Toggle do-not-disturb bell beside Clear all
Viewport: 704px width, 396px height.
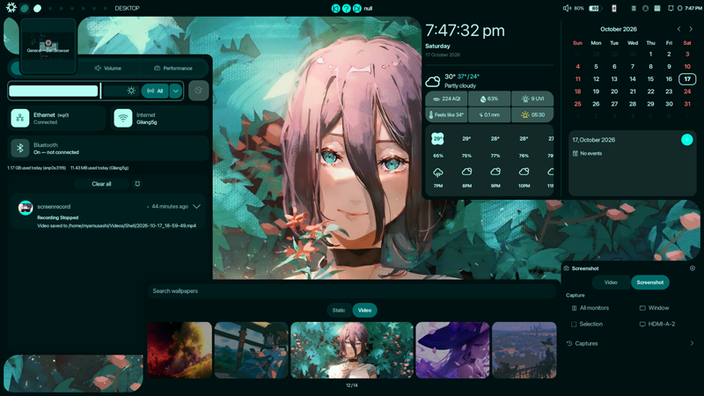point(137,184)
